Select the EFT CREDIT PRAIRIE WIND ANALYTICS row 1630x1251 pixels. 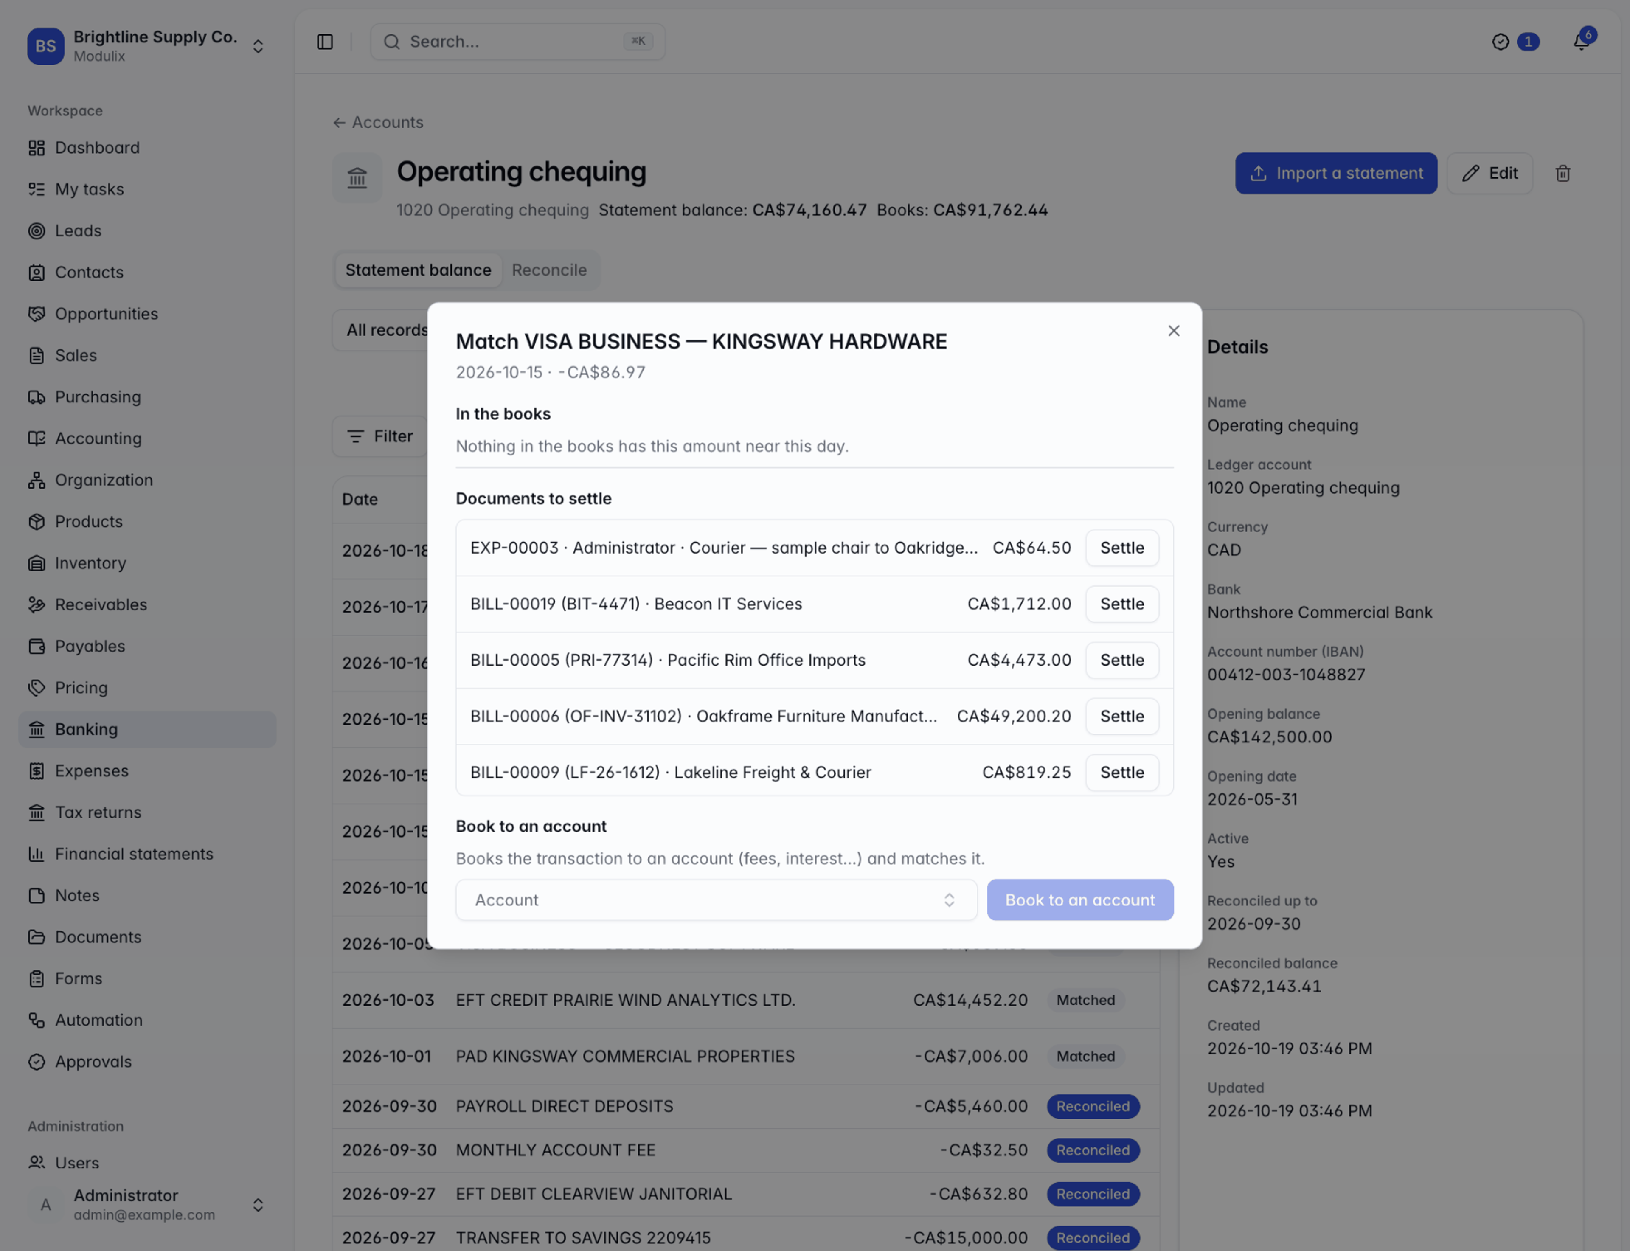[745, 1000]
